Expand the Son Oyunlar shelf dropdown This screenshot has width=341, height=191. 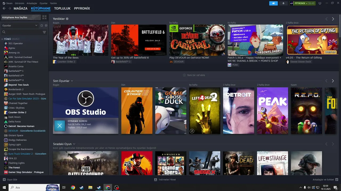[72, 81]
